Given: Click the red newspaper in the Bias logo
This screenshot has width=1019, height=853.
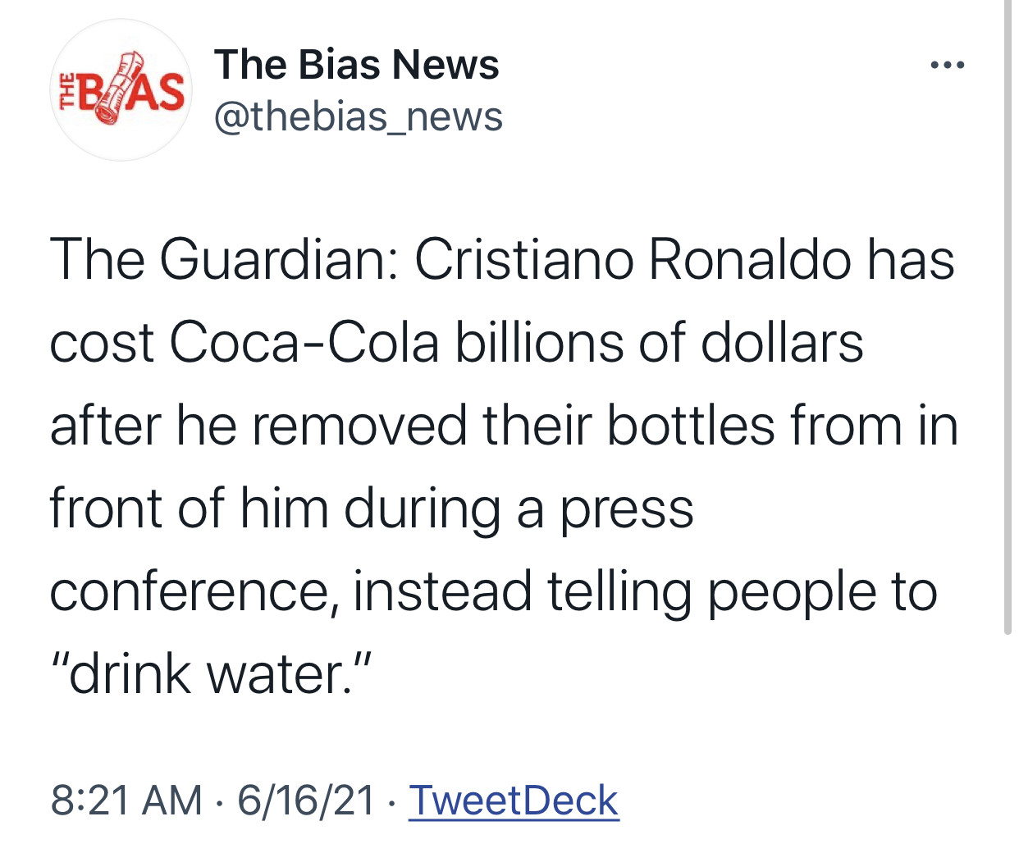Looking at the screenshot, I should pos(119,87).
